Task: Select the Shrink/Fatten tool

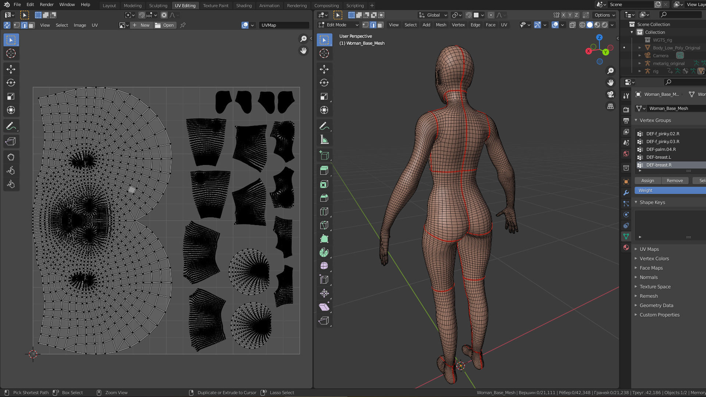Action: (x=324, y=293)
